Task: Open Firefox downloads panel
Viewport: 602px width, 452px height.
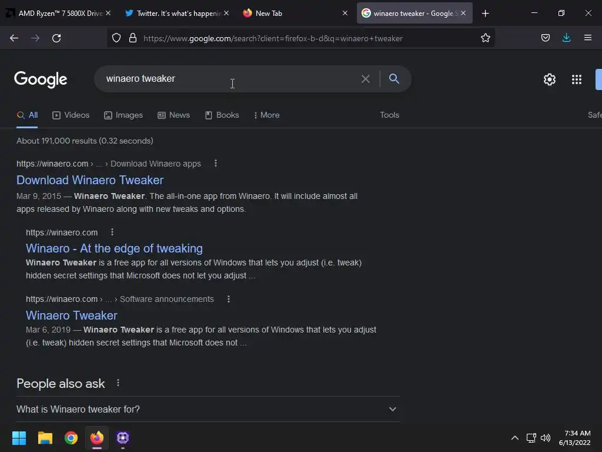Action: click(x=566, y=38)
